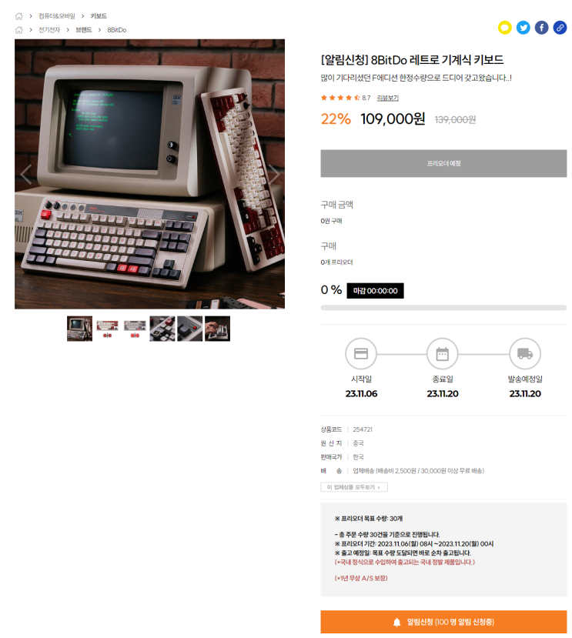Viewport: 572px width, 638px height.
Task: Select first thumbnail with retro computer
Action: (79, 329)
